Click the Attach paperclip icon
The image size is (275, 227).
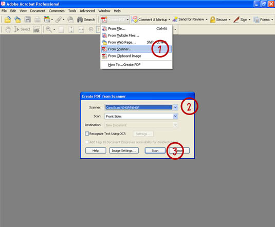[x=59, y=20]
